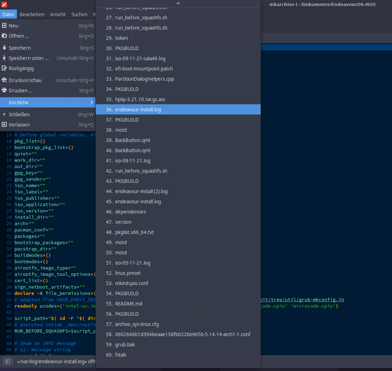This screenshot has width=392, height=371.
Task: Click code line 30 pacman_conf=""
Action: [34, 230]
